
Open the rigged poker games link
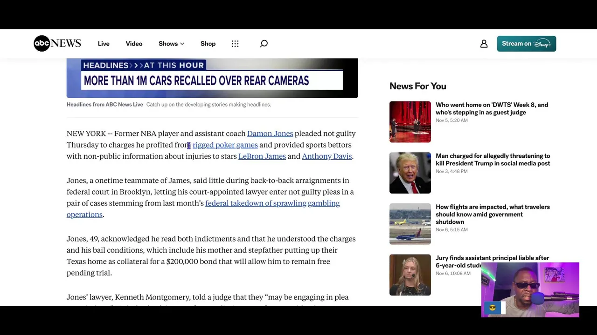pyautogui.click(x=225, y=145)
